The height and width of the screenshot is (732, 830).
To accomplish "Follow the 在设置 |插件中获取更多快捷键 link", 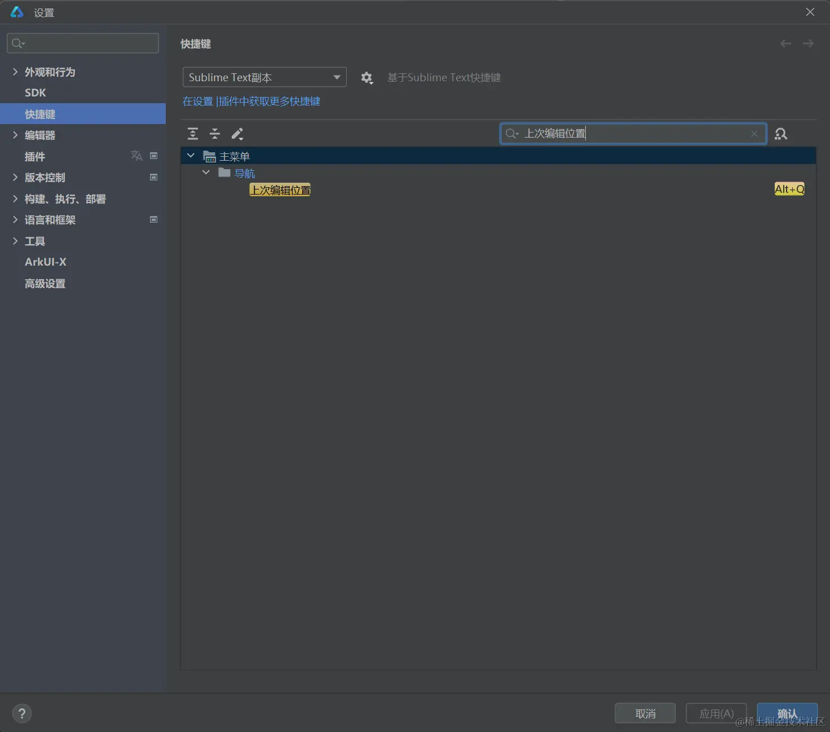I will point(251,102).
